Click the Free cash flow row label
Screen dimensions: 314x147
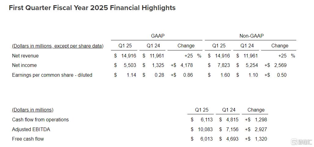(28, 139)
